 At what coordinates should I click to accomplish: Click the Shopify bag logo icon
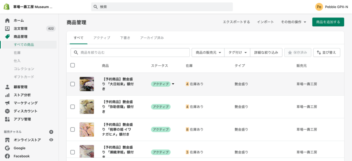[x=7, y=7]
